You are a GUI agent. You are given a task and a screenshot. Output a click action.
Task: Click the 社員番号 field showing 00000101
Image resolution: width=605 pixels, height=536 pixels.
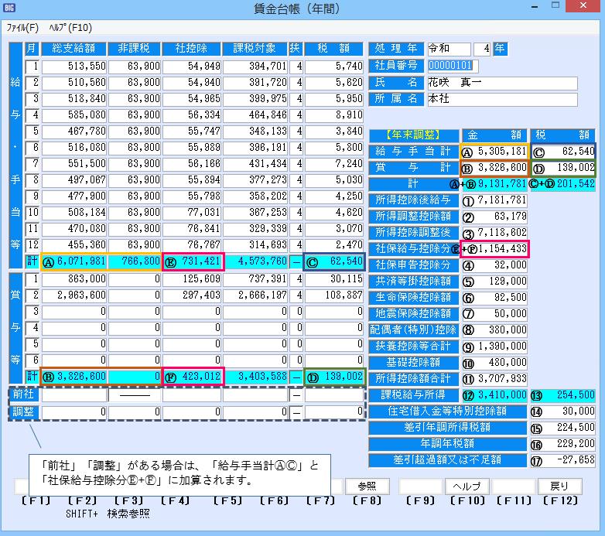453,66
